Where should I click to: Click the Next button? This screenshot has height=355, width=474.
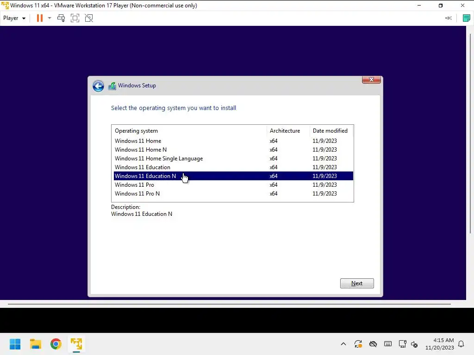coord(357,283)
